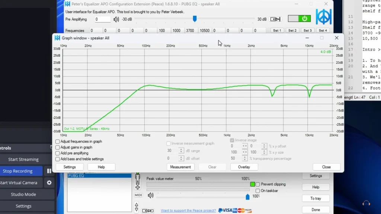381x214 pixels.
Task: Click the dB range stepper arrows
Action: click(181, 151)
